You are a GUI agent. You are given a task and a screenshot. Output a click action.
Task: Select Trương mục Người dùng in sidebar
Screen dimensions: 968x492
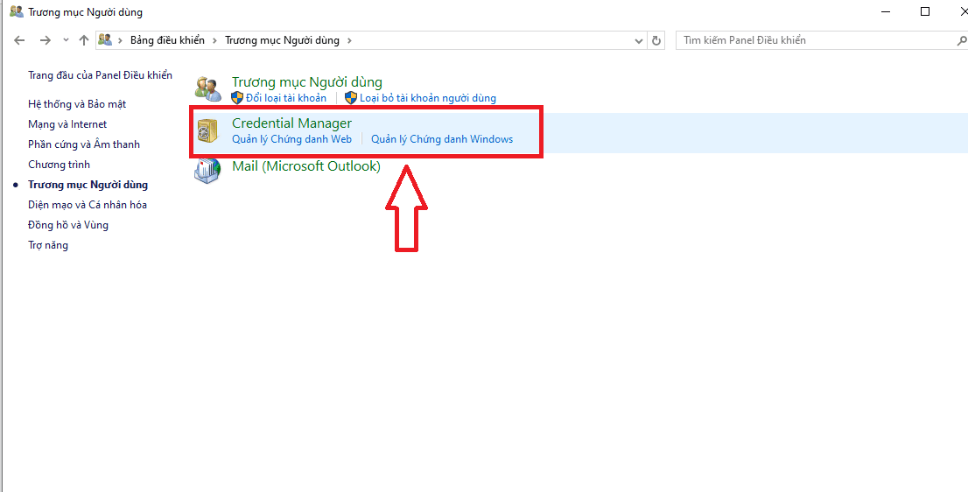point(88,185)
